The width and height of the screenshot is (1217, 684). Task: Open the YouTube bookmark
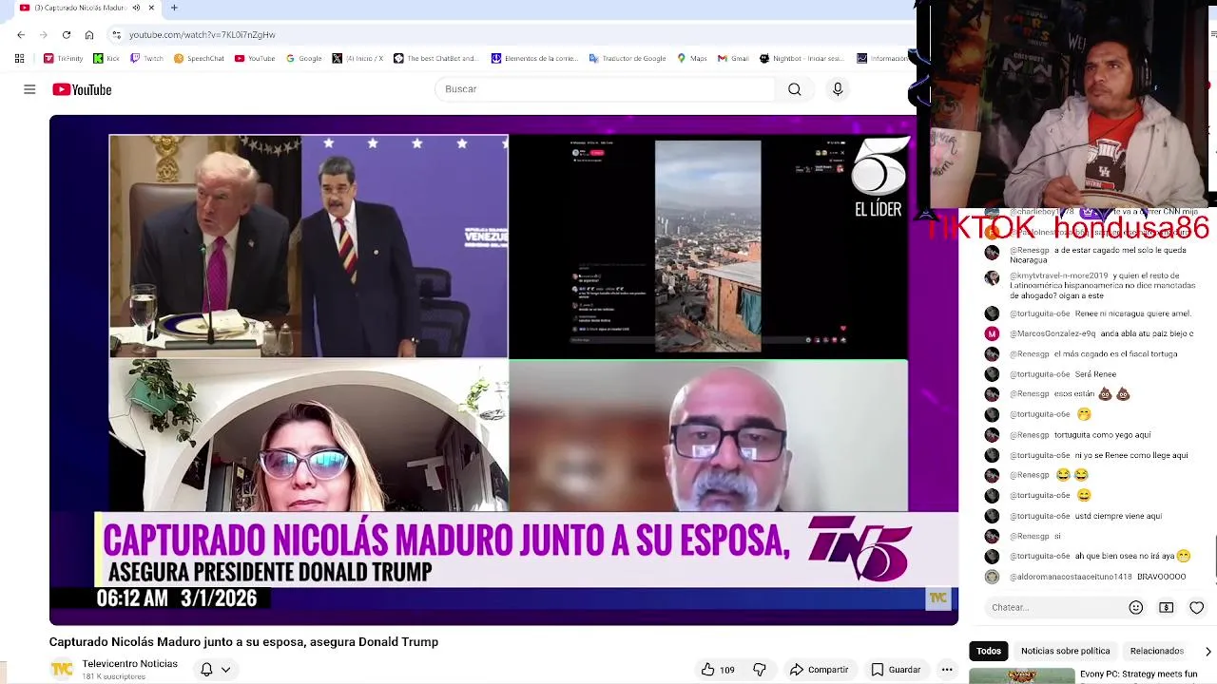point(255,58)
